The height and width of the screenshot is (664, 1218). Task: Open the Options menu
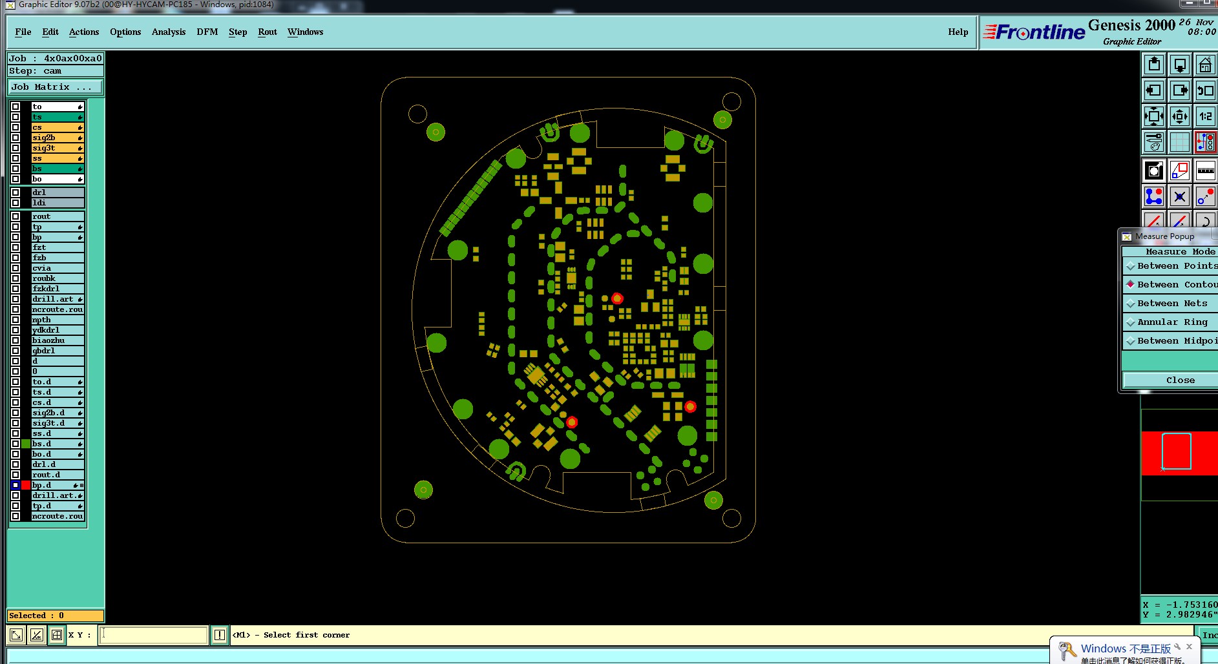(125, 32)
